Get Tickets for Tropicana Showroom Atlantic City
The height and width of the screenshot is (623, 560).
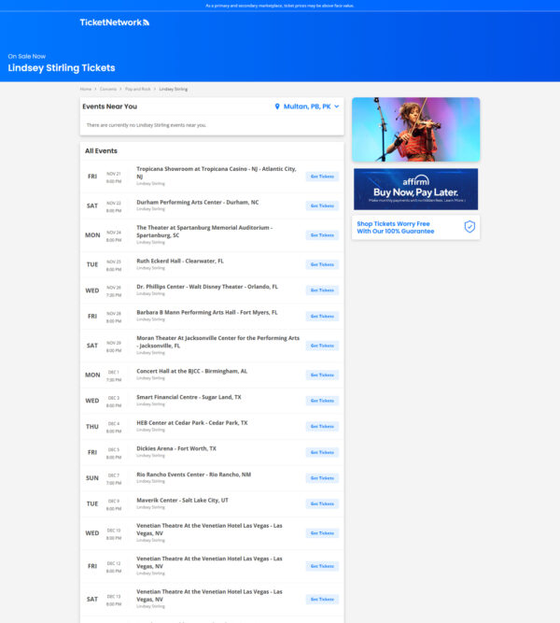tap(322, 177)
